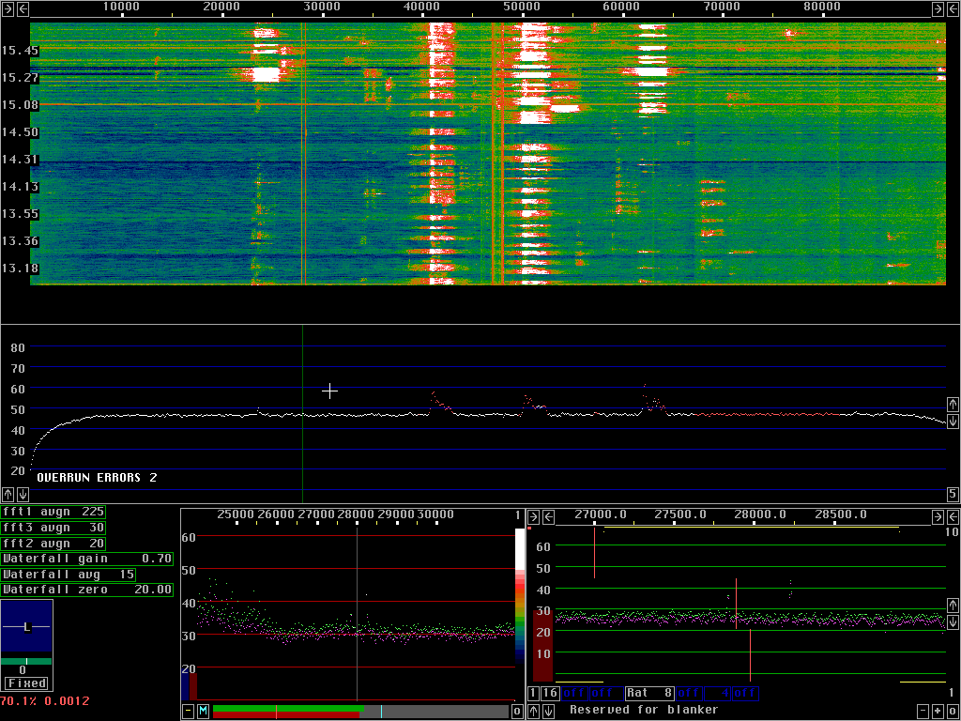Click the up arrow beside OVERRUN ERRORS text
Screen dimensions: 961x721
click(x=8, y=494)
